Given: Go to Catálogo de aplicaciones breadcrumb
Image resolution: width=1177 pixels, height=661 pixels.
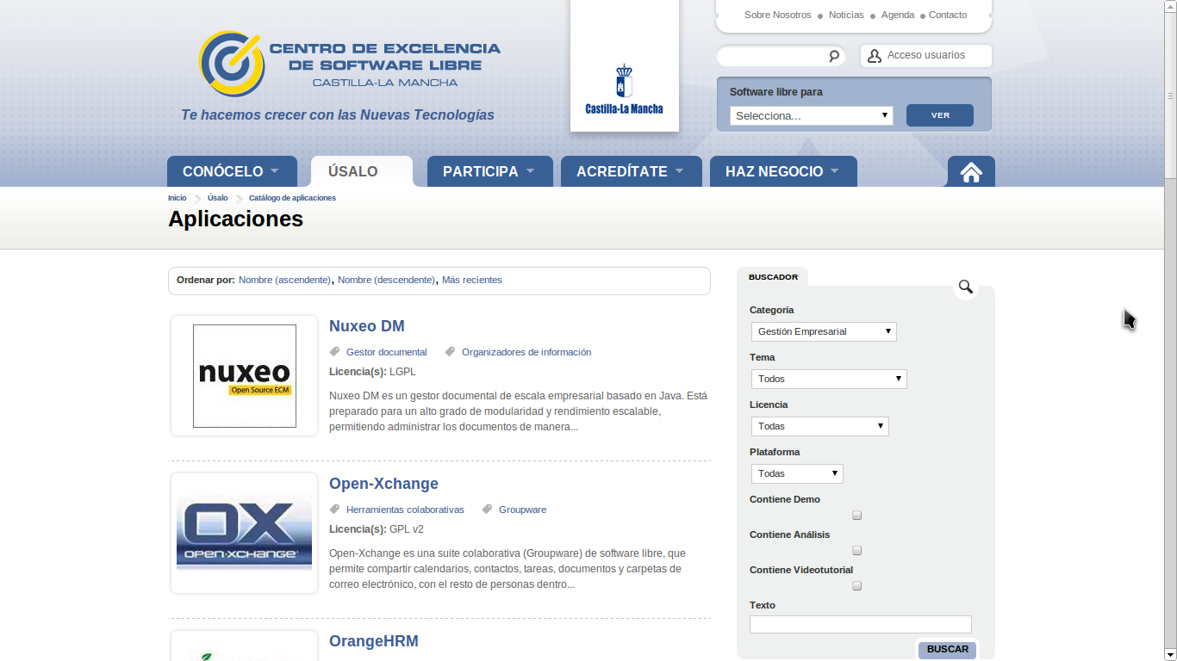Looking at the screenshot, I should (292, 198).
